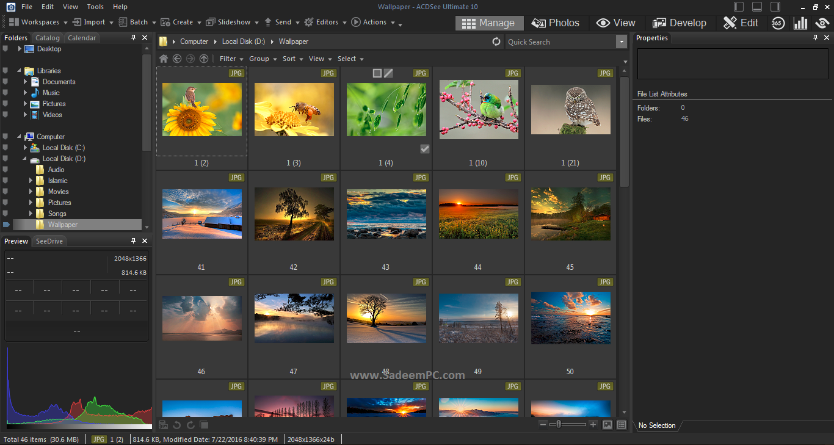
Task: Open the Sort dropdown
Action: 292,59
